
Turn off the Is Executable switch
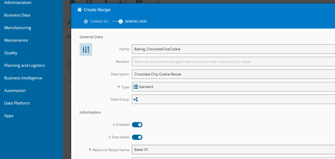coord(137,137)
